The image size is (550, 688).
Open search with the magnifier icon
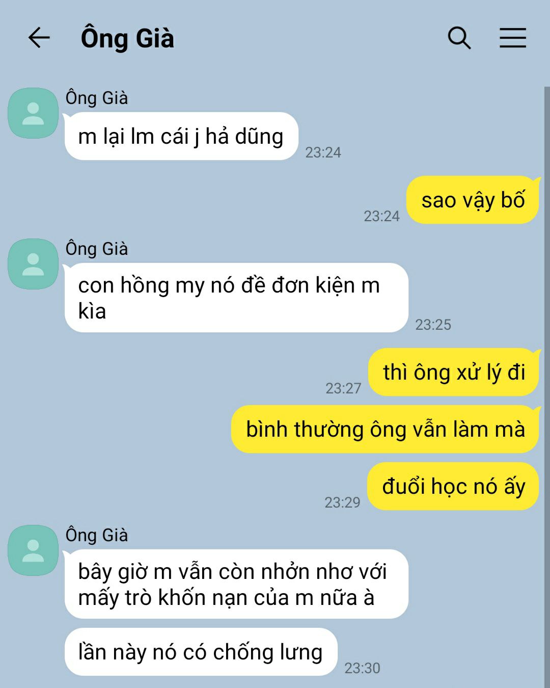coord(459,38)
